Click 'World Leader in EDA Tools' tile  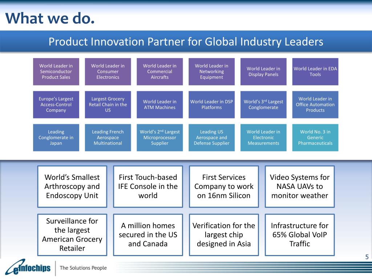(x=315, y=72)
